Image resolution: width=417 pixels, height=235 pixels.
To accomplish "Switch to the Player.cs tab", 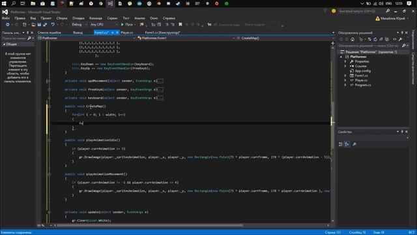I will point(127,33).
